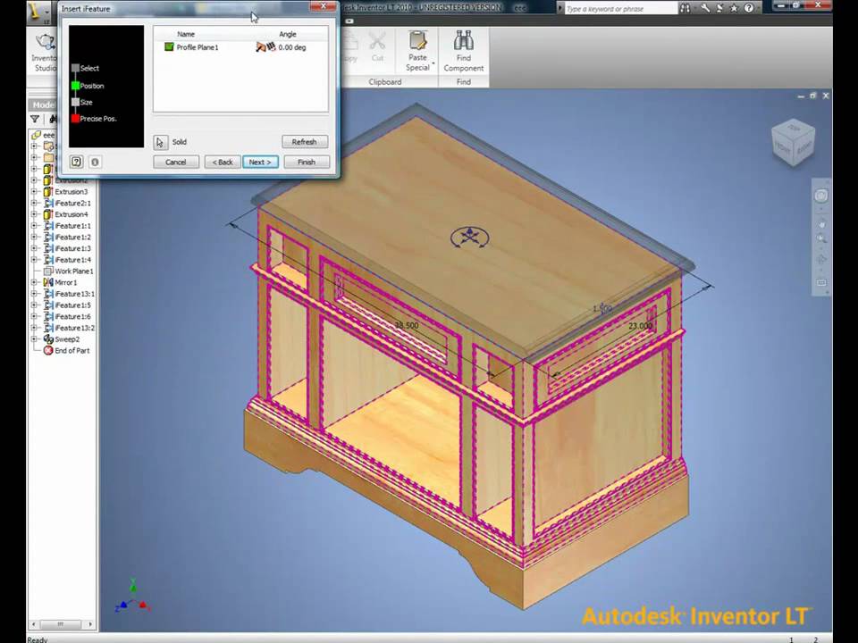Click the Look At icon in navigation bar
Image resolution: width=858 pixels, height=643 pixels.
(821, 283)
